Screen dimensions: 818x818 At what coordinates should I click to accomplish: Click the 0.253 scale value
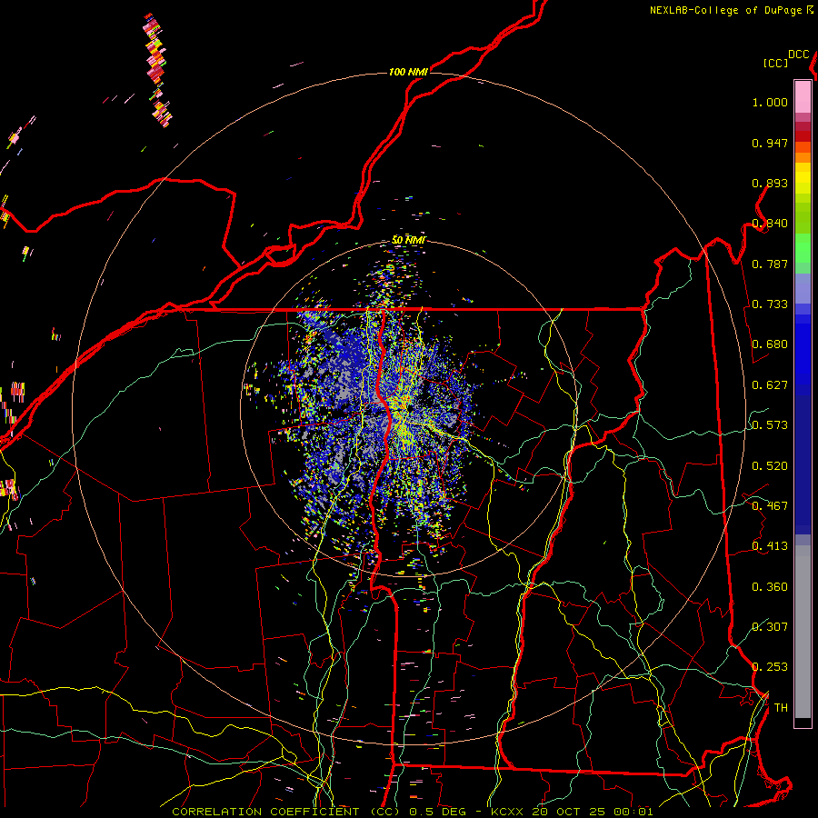coord(770,667)
